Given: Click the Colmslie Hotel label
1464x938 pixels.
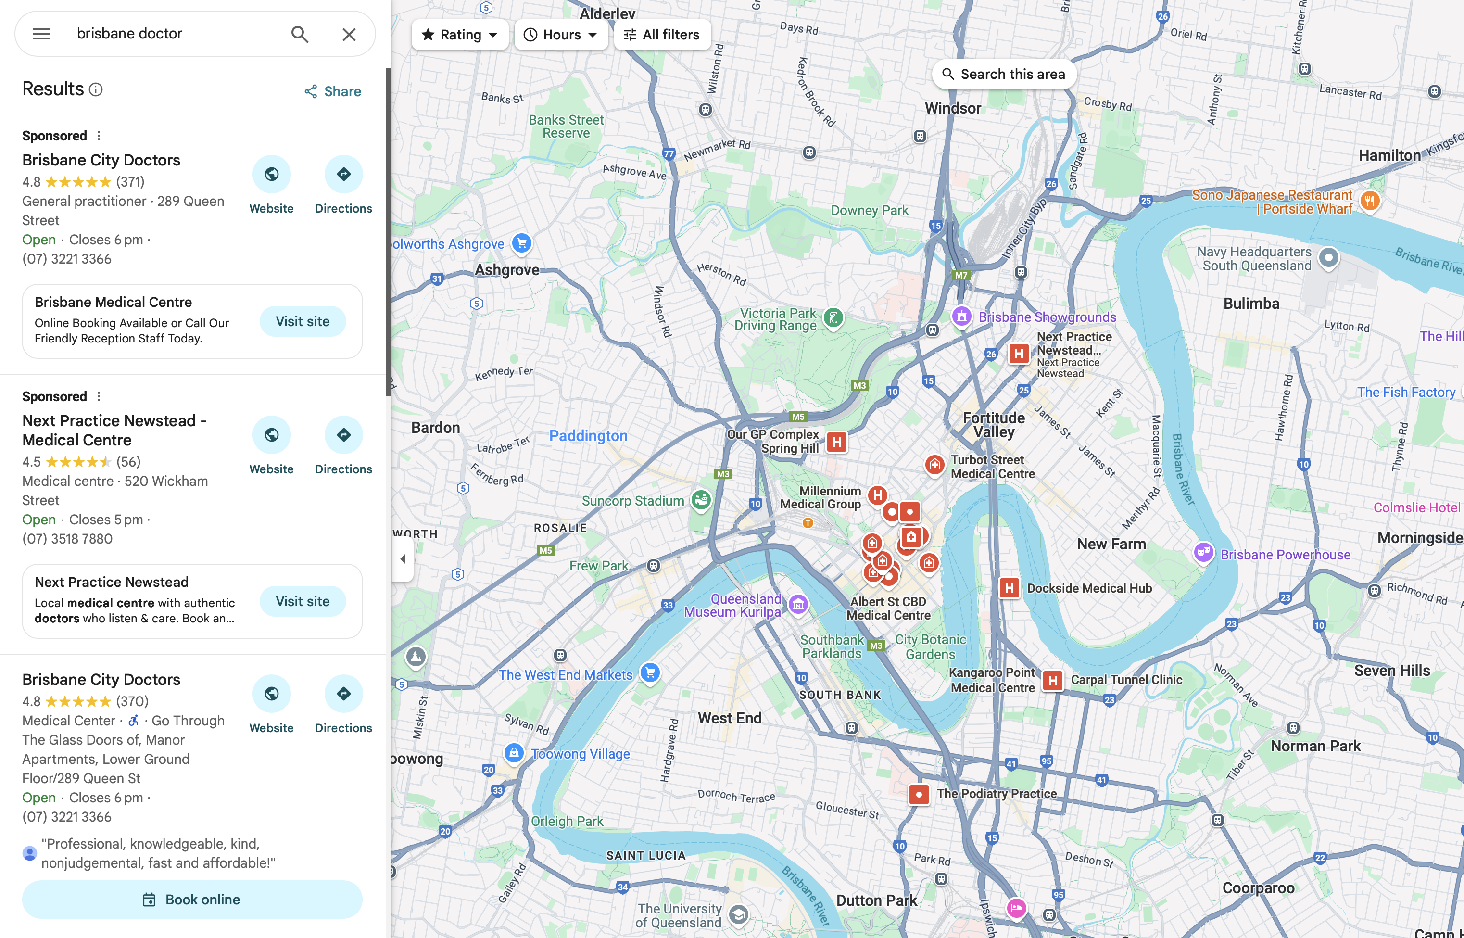Looking at the screenshot, I should pyautogui.click(x=1416, y=508).
